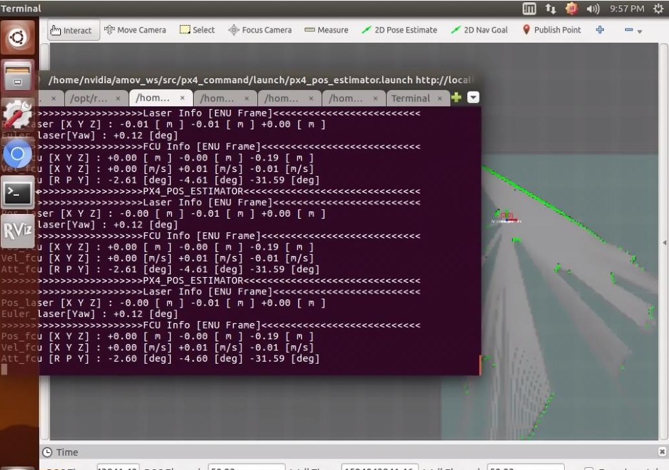Activate the Move Camera tool
The height and width of the screenshot is (470, 669).
135,30
